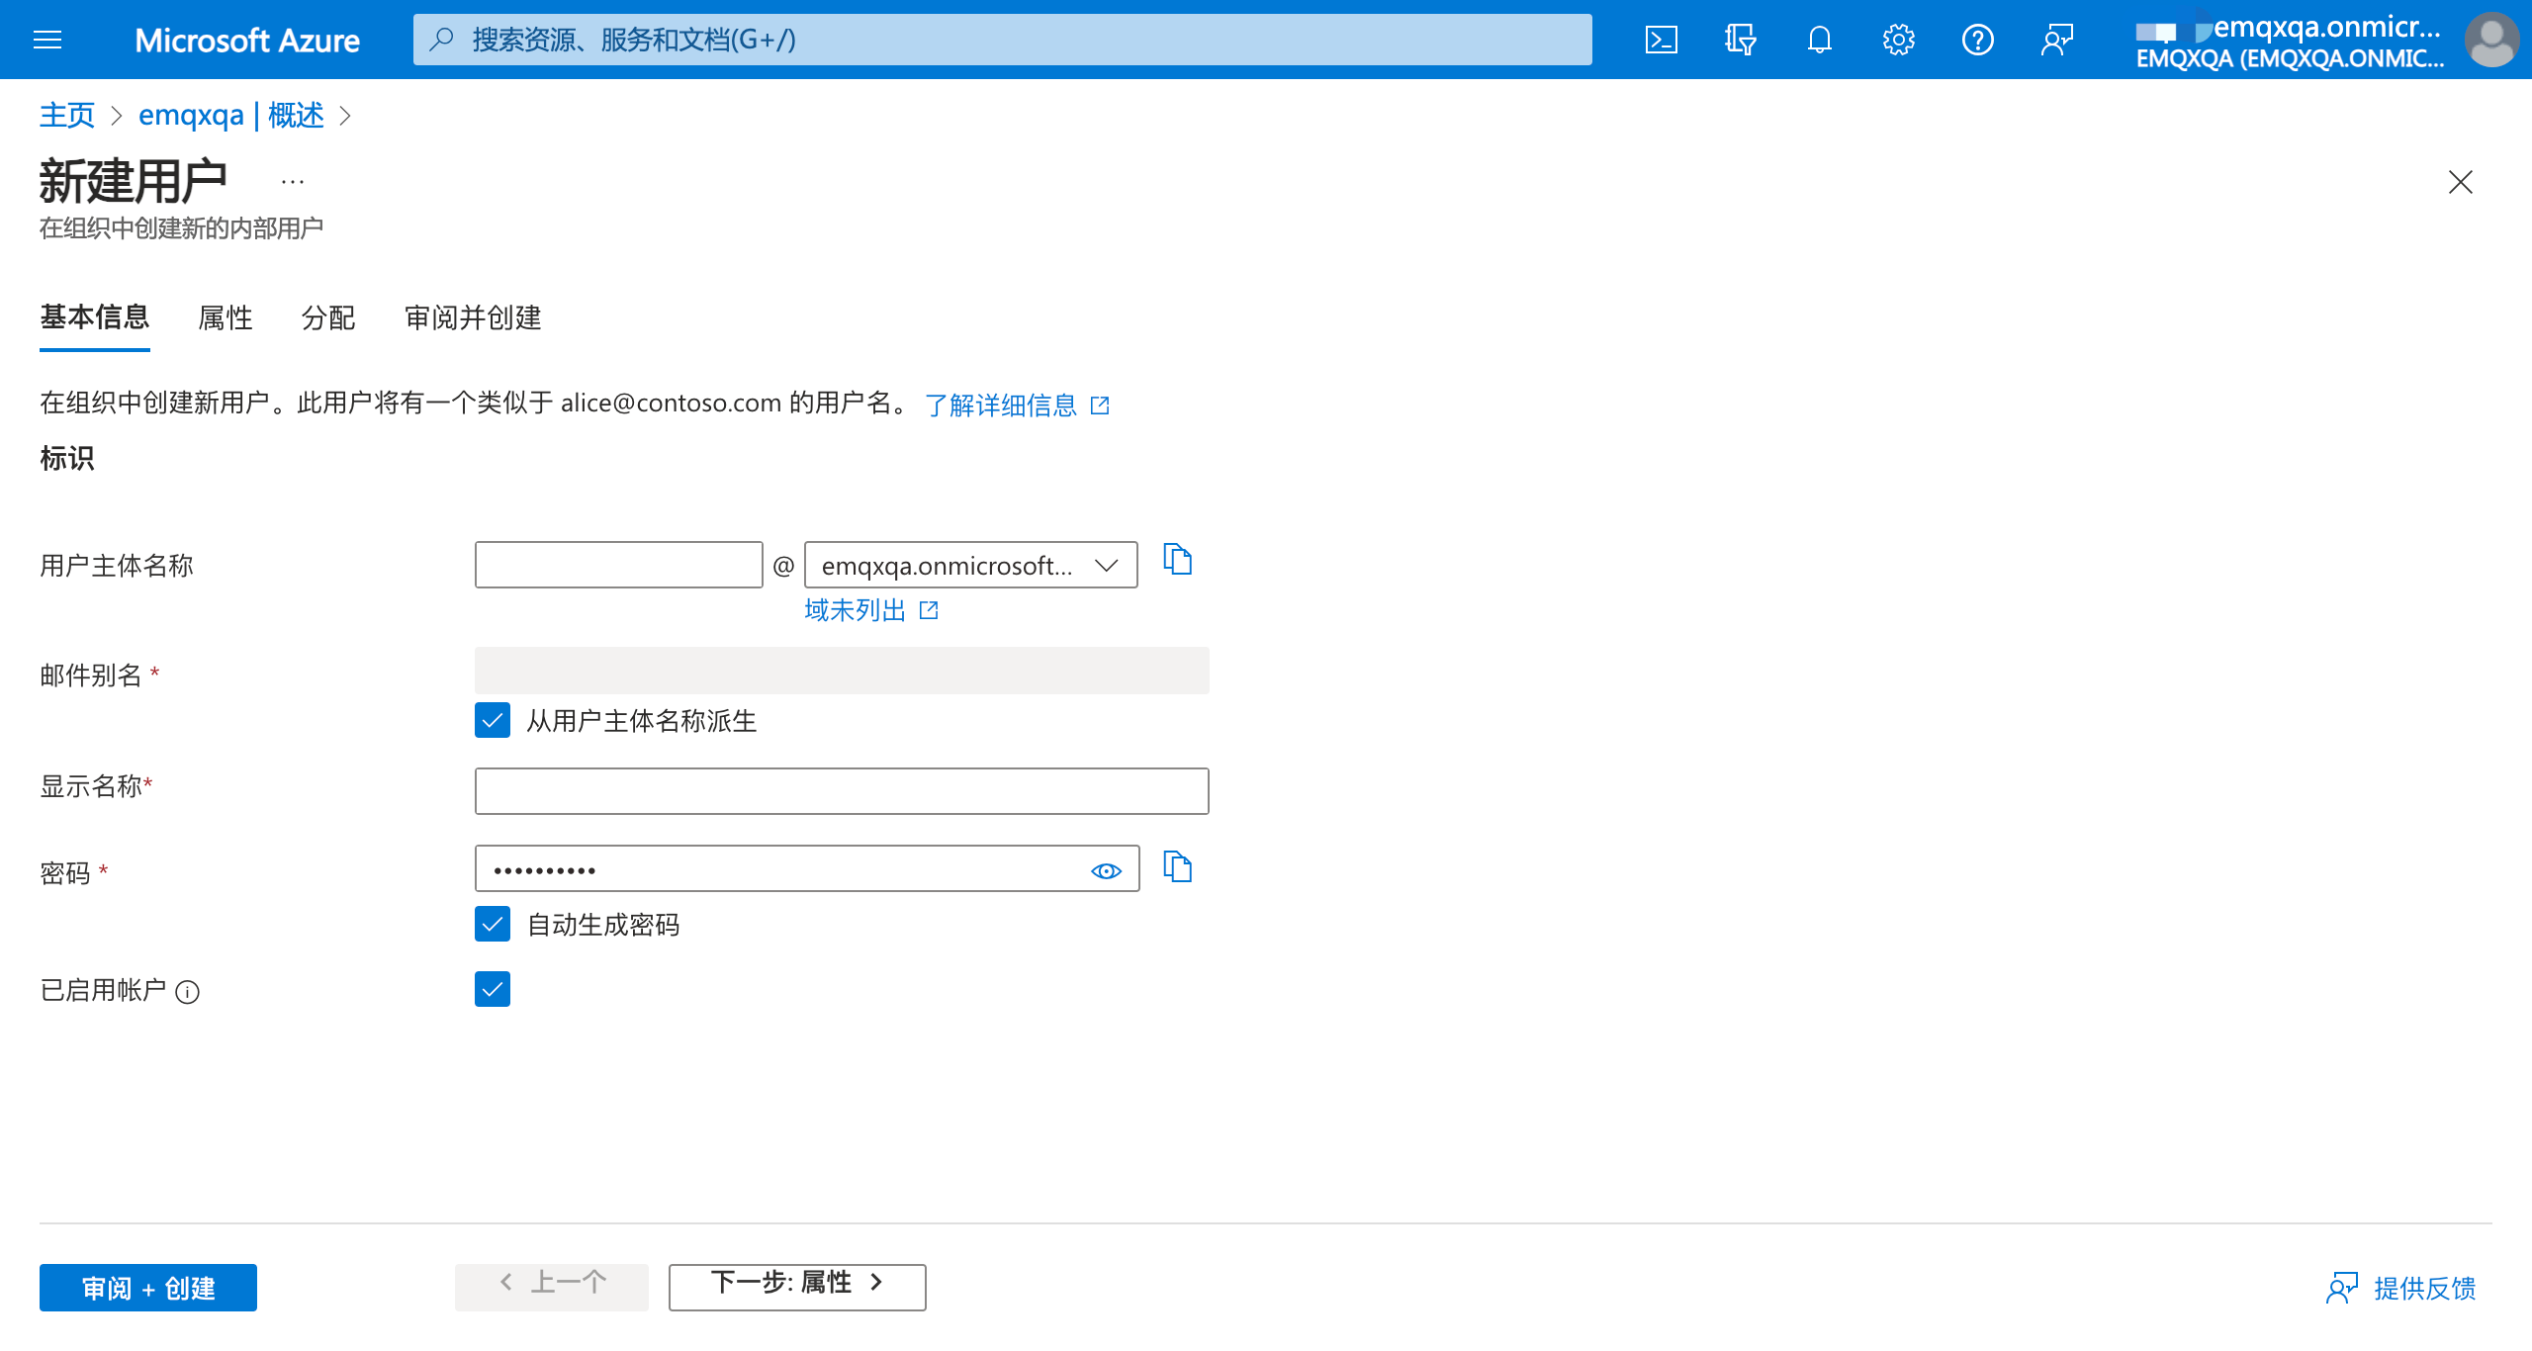This screenshot has height=1351, width=2532.
Task: Open the 了解详细信息 link
Action: point(1002,405)
